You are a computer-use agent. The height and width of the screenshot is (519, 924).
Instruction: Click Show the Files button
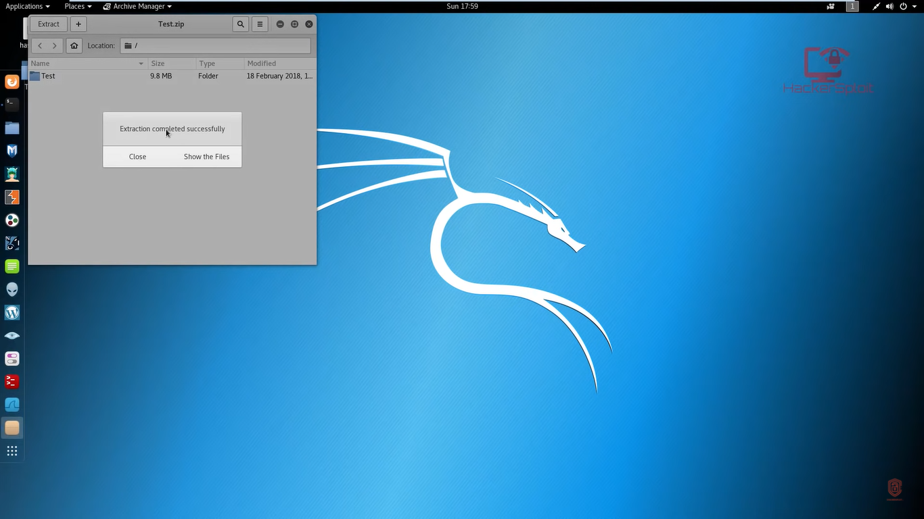pos(206,157)
